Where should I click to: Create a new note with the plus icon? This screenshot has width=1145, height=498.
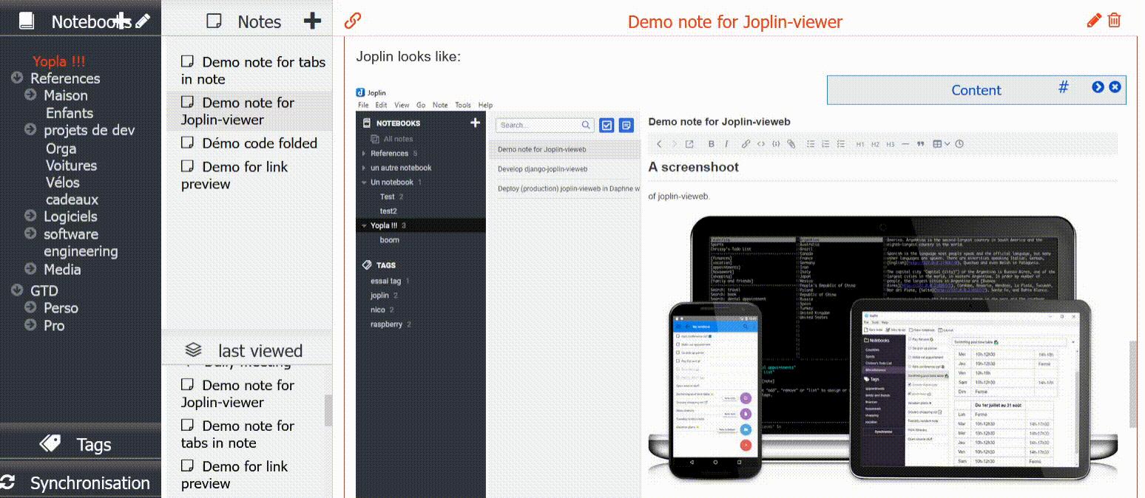tap(313, 21)
